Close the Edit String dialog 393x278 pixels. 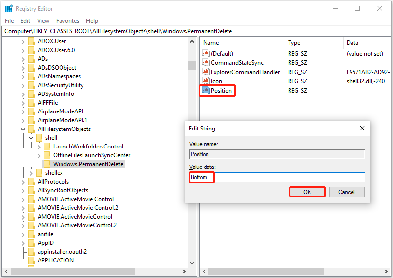(x=362, y=128)
